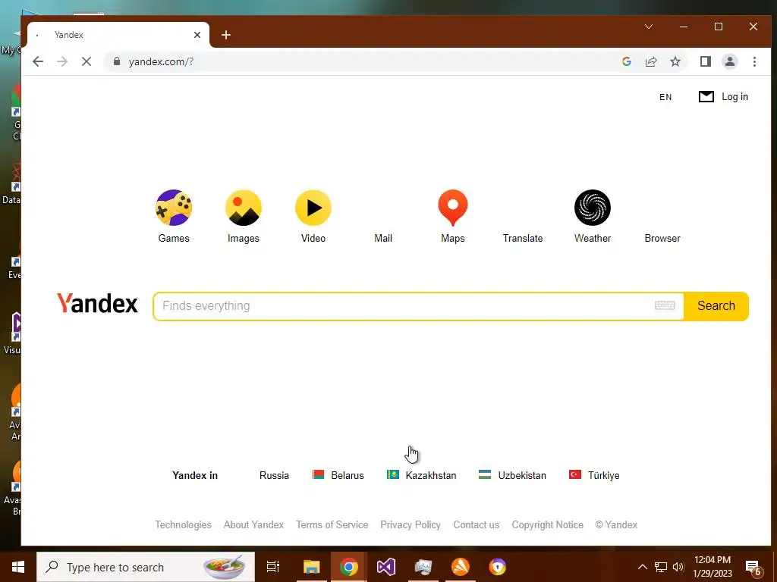Click the mail envelope icon near Log in

706,96
